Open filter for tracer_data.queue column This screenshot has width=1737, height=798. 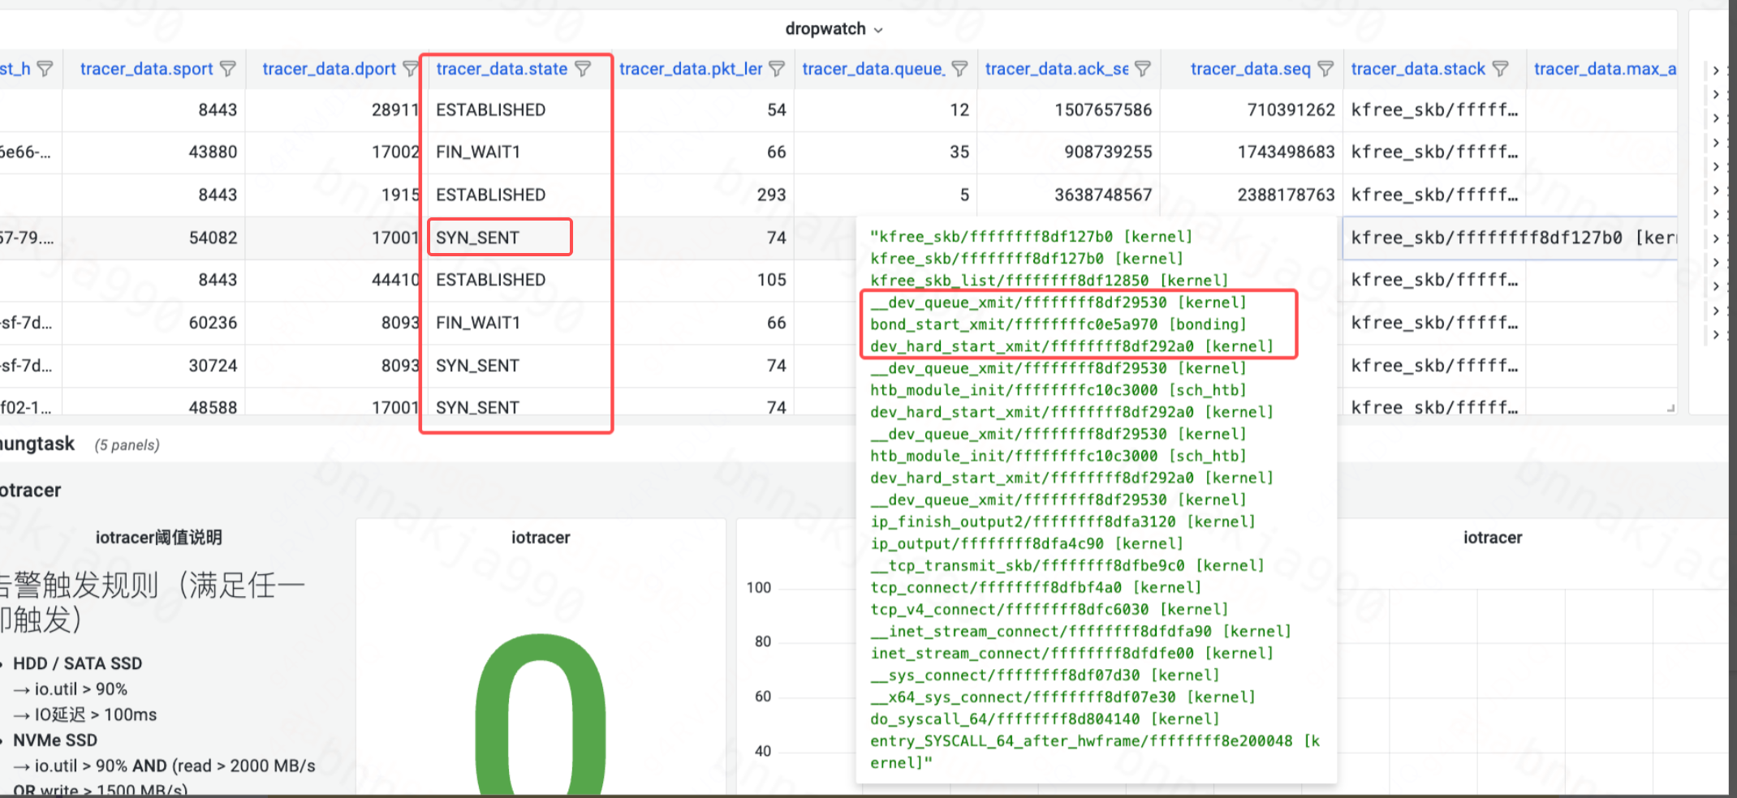point(959,69)
